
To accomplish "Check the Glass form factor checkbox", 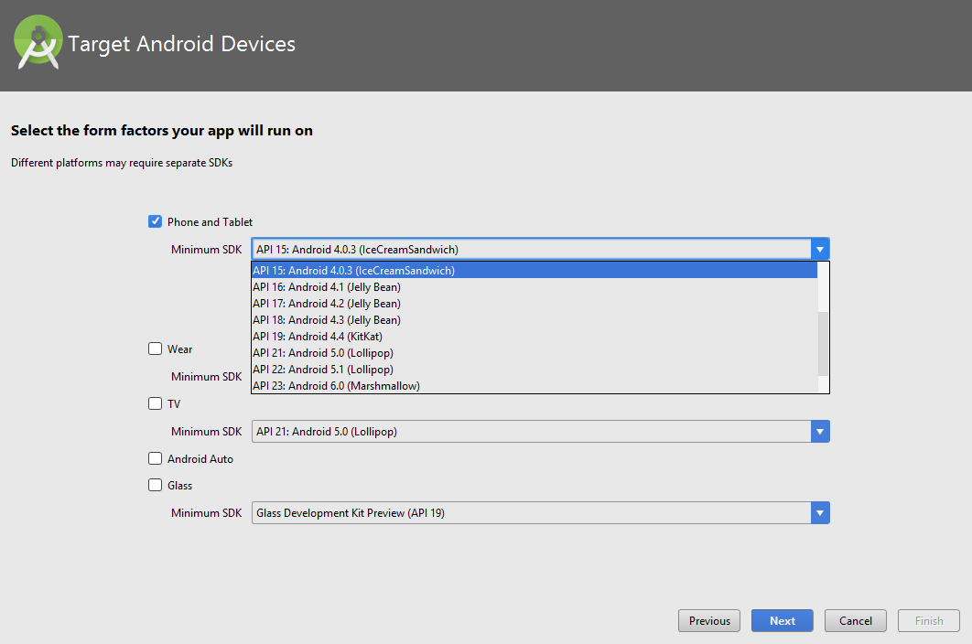I will 155,485.
